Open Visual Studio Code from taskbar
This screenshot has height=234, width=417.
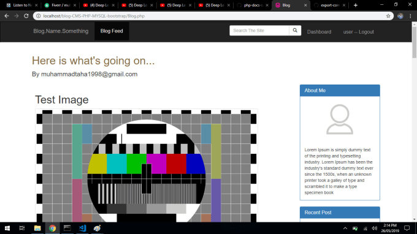coord(82,228)
